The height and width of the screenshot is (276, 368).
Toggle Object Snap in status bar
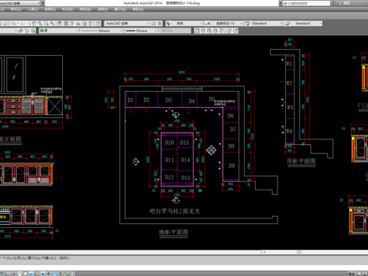click(37, 274)
